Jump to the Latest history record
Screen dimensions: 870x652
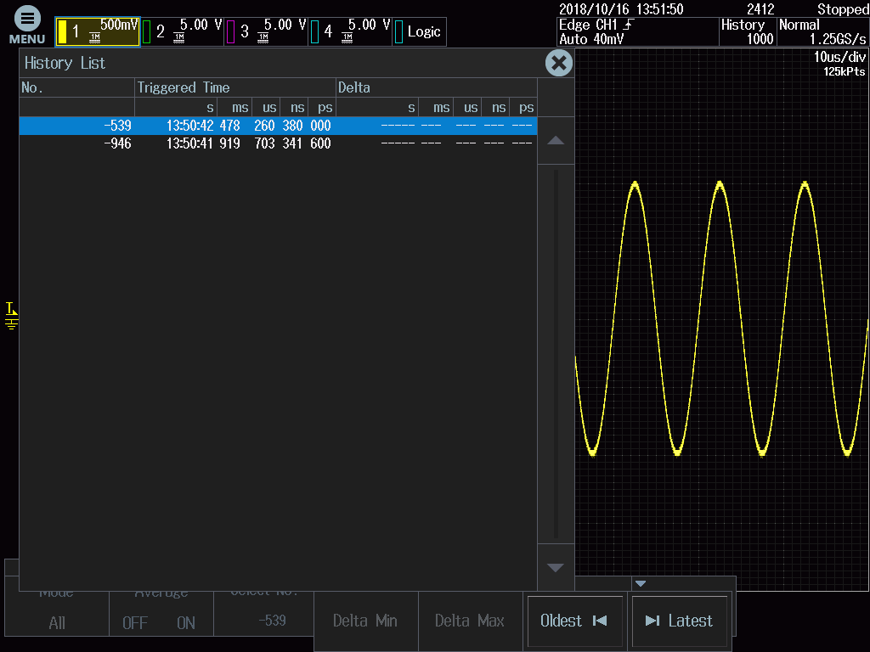click(x=680, y=621)
